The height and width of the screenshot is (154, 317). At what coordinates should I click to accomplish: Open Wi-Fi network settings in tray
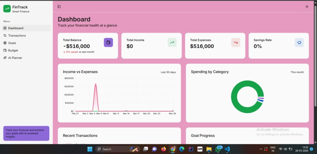(280, 149)
